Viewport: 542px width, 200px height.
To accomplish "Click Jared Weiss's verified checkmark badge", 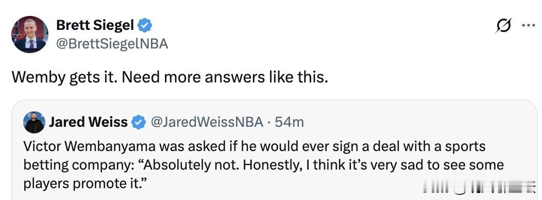I will (139, 123).
